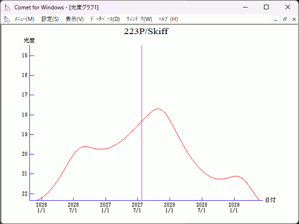The image size is (299, 224).
Task: Open the graph window's system menu icon
Action: coord(7,19)
